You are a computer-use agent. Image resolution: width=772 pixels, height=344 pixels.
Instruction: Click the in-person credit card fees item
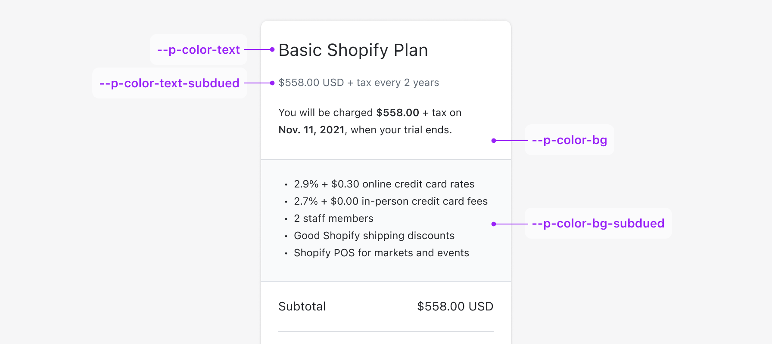(390, 201)
